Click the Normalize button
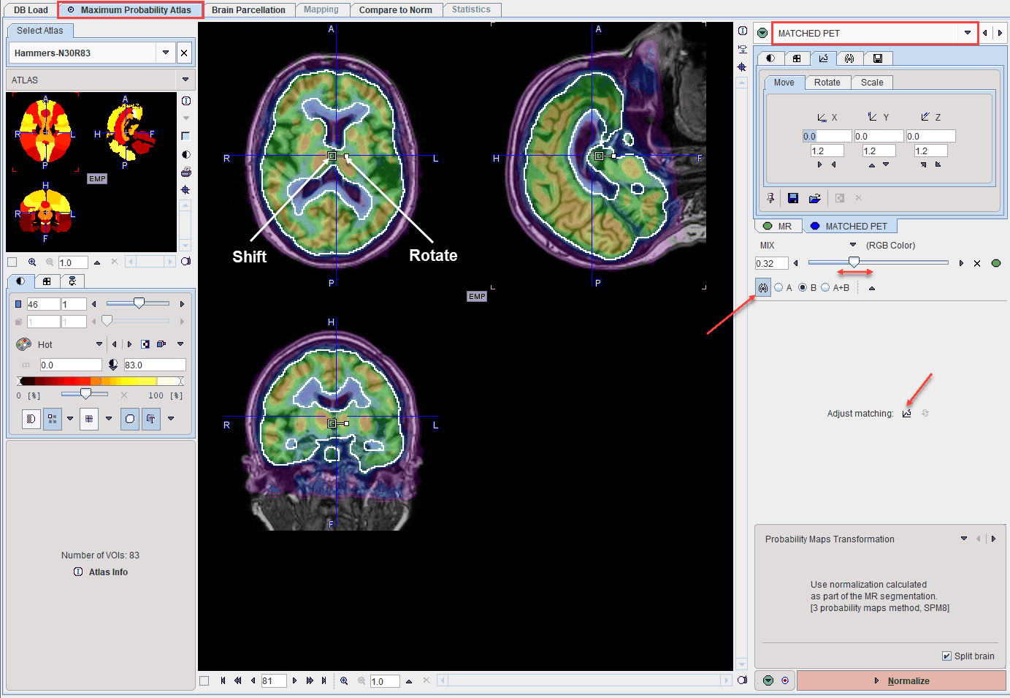The image size is (1010, 698). pyautogui.click(x=901, y=680)
